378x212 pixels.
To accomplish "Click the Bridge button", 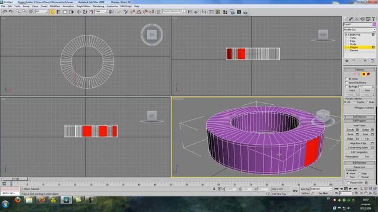I will pyautogui.click(x=350, y=139).
